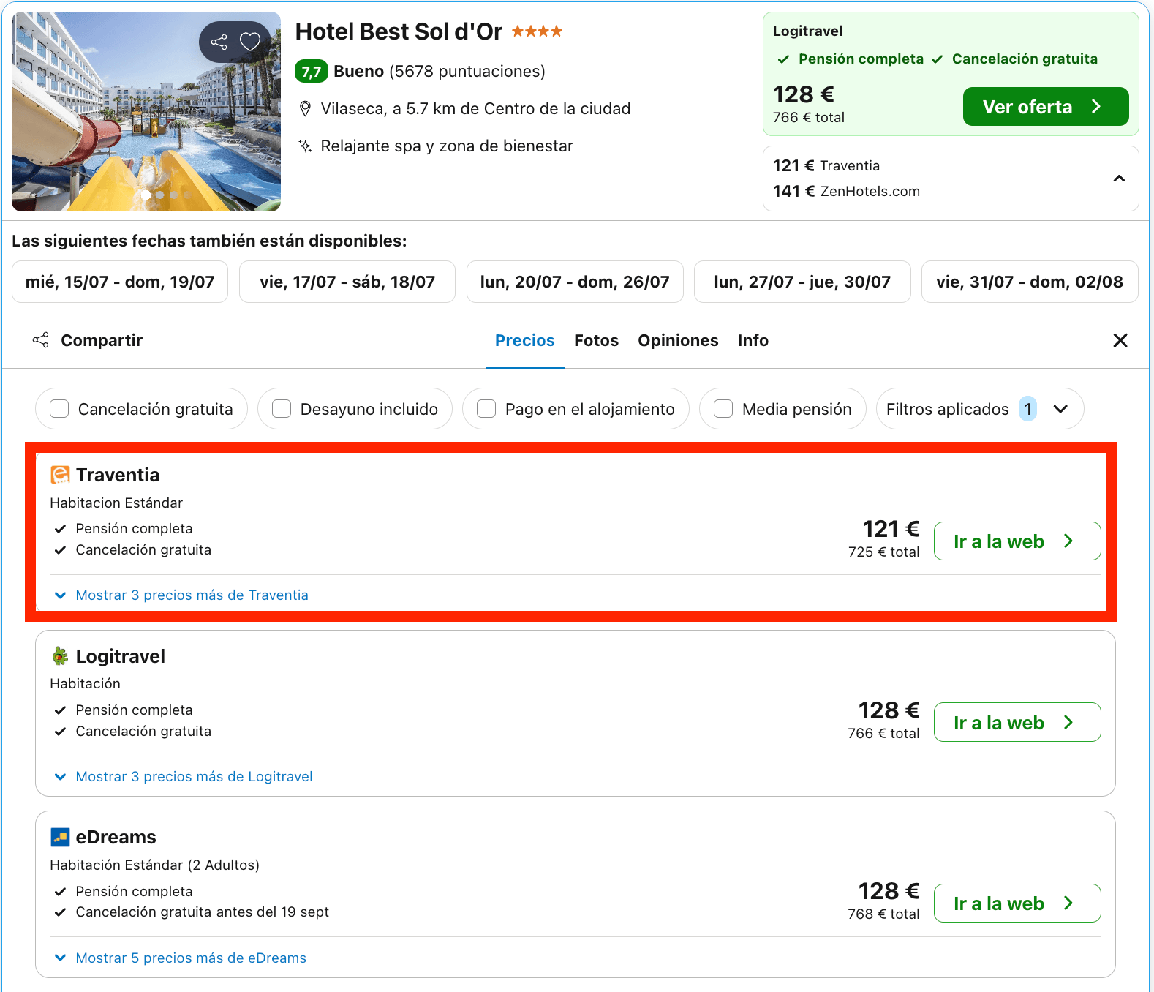
Task: Click the Compartir share icon
Action: [x=41, y=340]
